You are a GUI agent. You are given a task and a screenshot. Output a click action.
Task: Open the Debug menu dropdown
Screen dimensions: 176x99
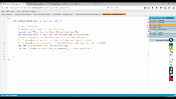click(x=13, y=12)
